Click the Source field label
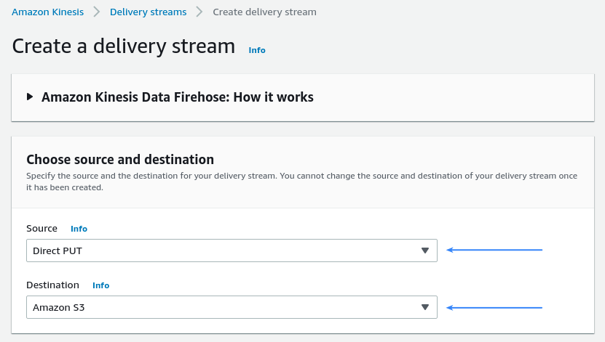Image resolution: width=605 pixels, height=342 pixels. [x=41, y=228]
